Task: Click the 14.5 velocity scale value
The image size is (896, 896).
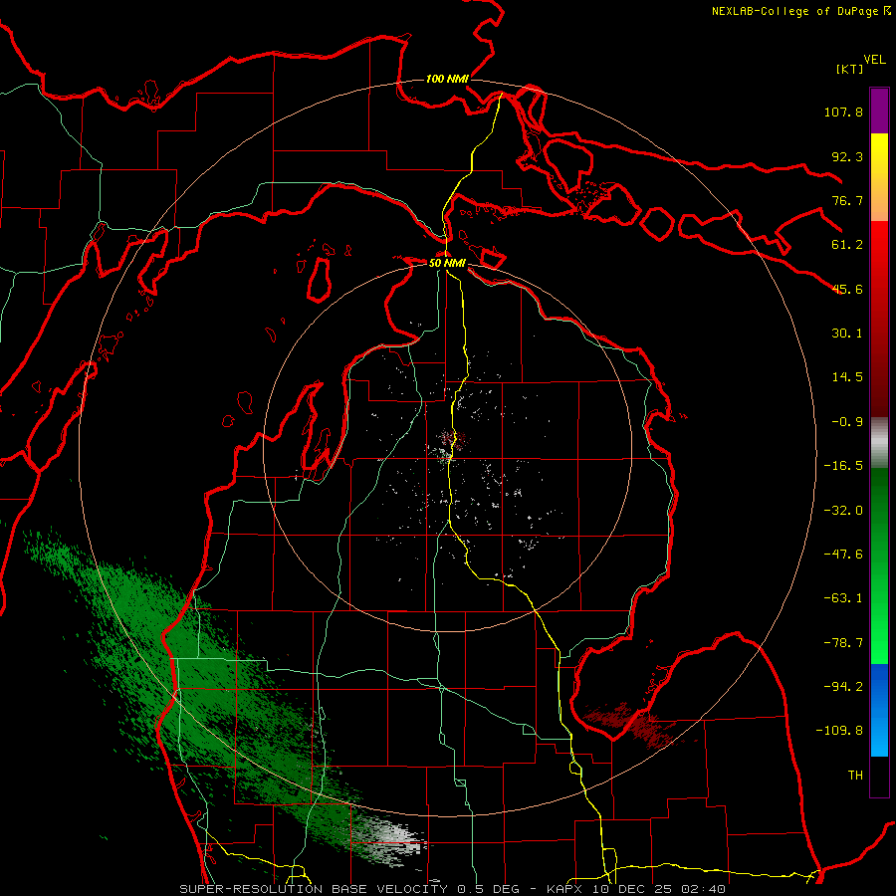Action: click(847, 377)
